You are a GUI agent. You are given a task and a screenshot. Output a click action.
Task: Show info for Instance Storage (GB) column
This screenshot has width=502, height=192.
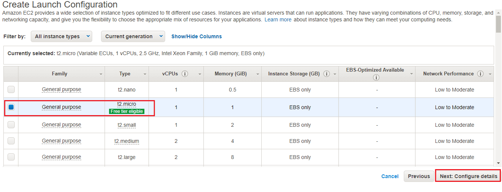[327, 74]
